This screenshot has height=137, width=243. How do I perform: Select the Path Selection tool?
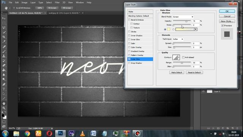[4, 94]
